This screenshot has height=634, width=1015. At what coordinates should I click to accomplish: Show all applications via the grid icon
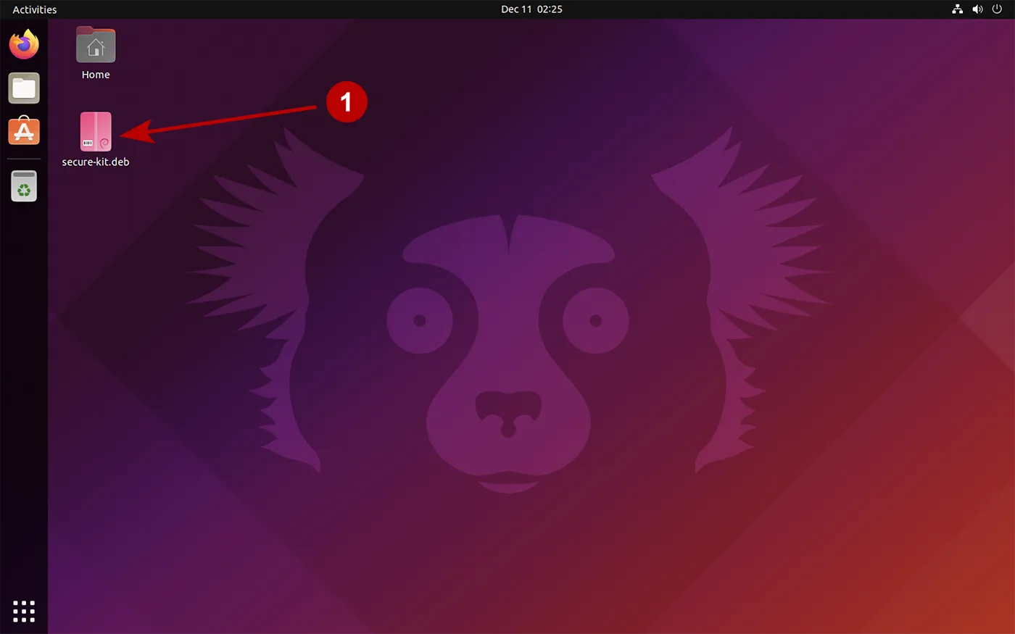coord(23,611)
